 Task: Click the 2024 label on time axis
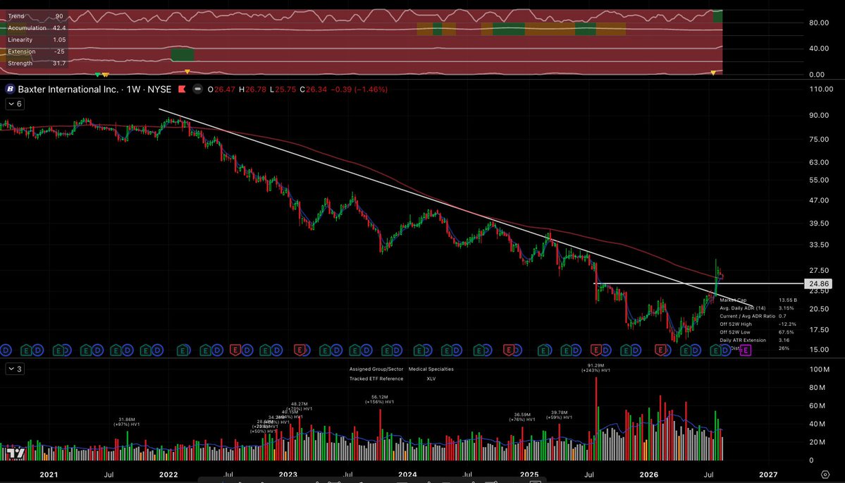click(407, 475)
